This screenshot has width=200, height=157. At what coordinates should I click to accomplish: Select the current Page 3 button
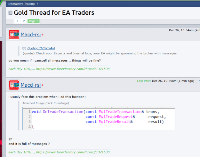34,21
